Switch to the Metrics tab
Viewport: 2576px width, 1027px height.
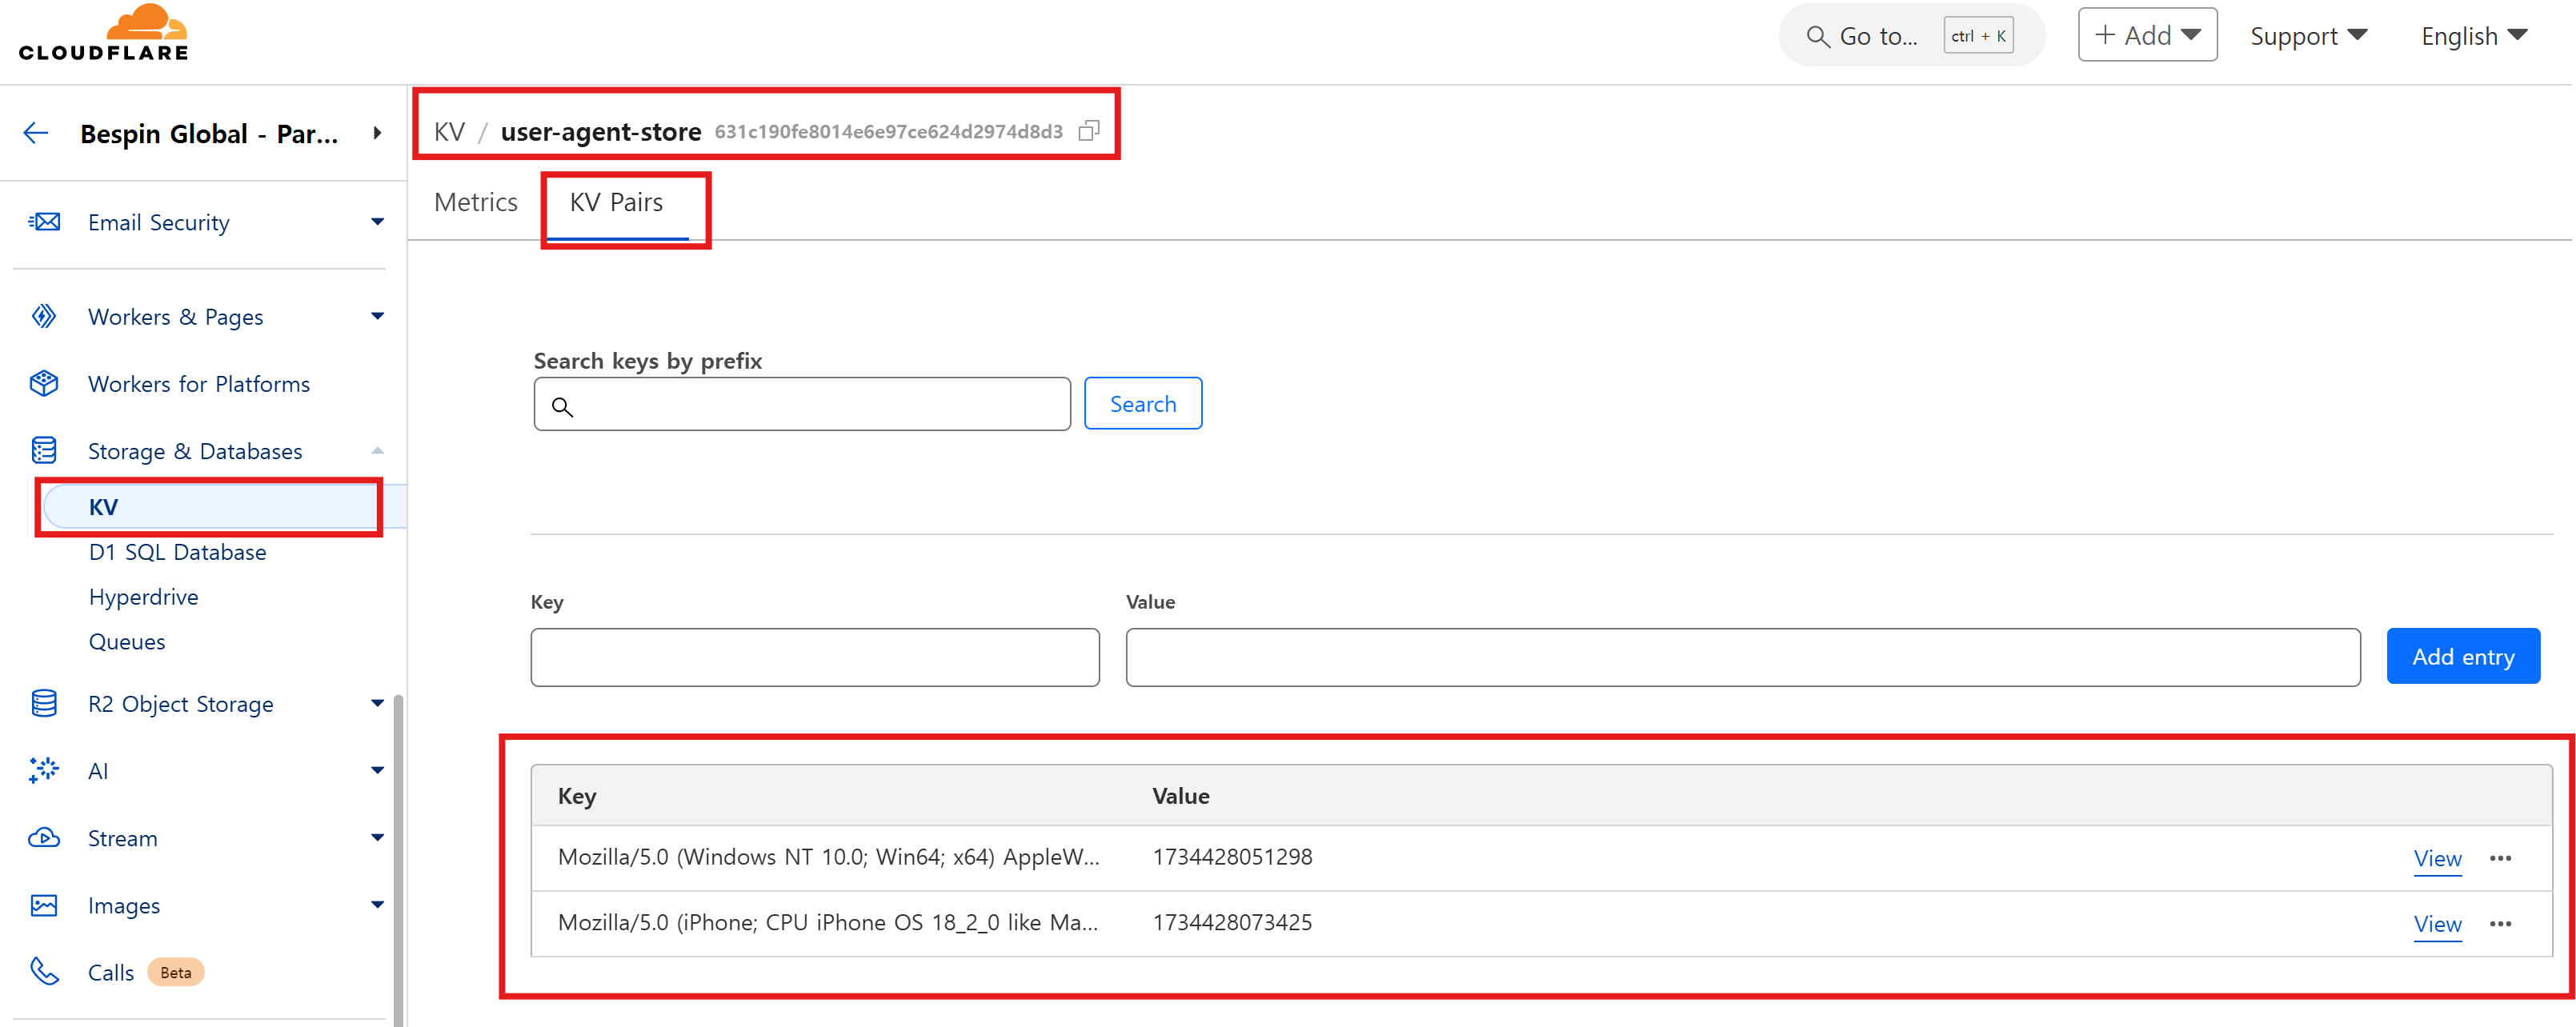[476, 203]
